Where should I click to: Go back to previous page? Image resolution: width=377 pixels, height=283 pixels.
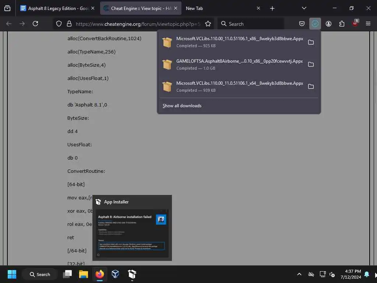tap(9, 24)
